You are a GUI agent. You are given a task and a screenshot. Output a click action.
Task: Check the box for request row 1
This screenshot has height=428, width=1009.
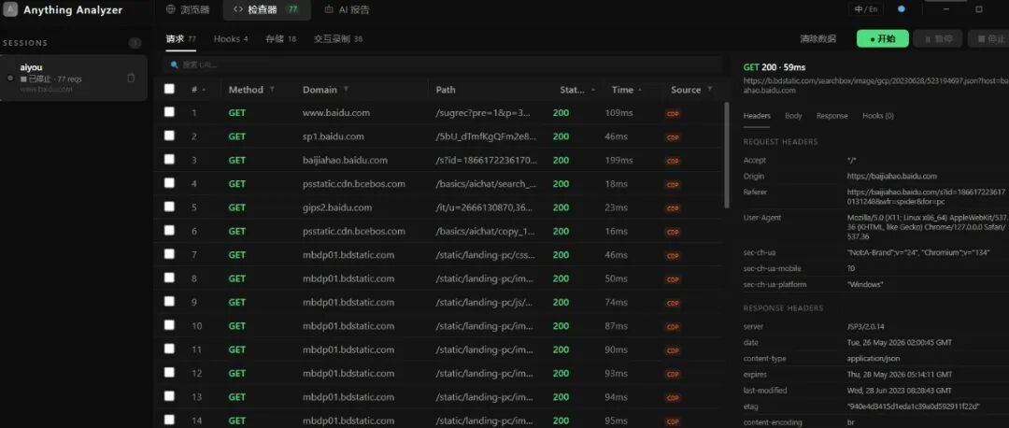pyautogui.click(x=169, y=112)
